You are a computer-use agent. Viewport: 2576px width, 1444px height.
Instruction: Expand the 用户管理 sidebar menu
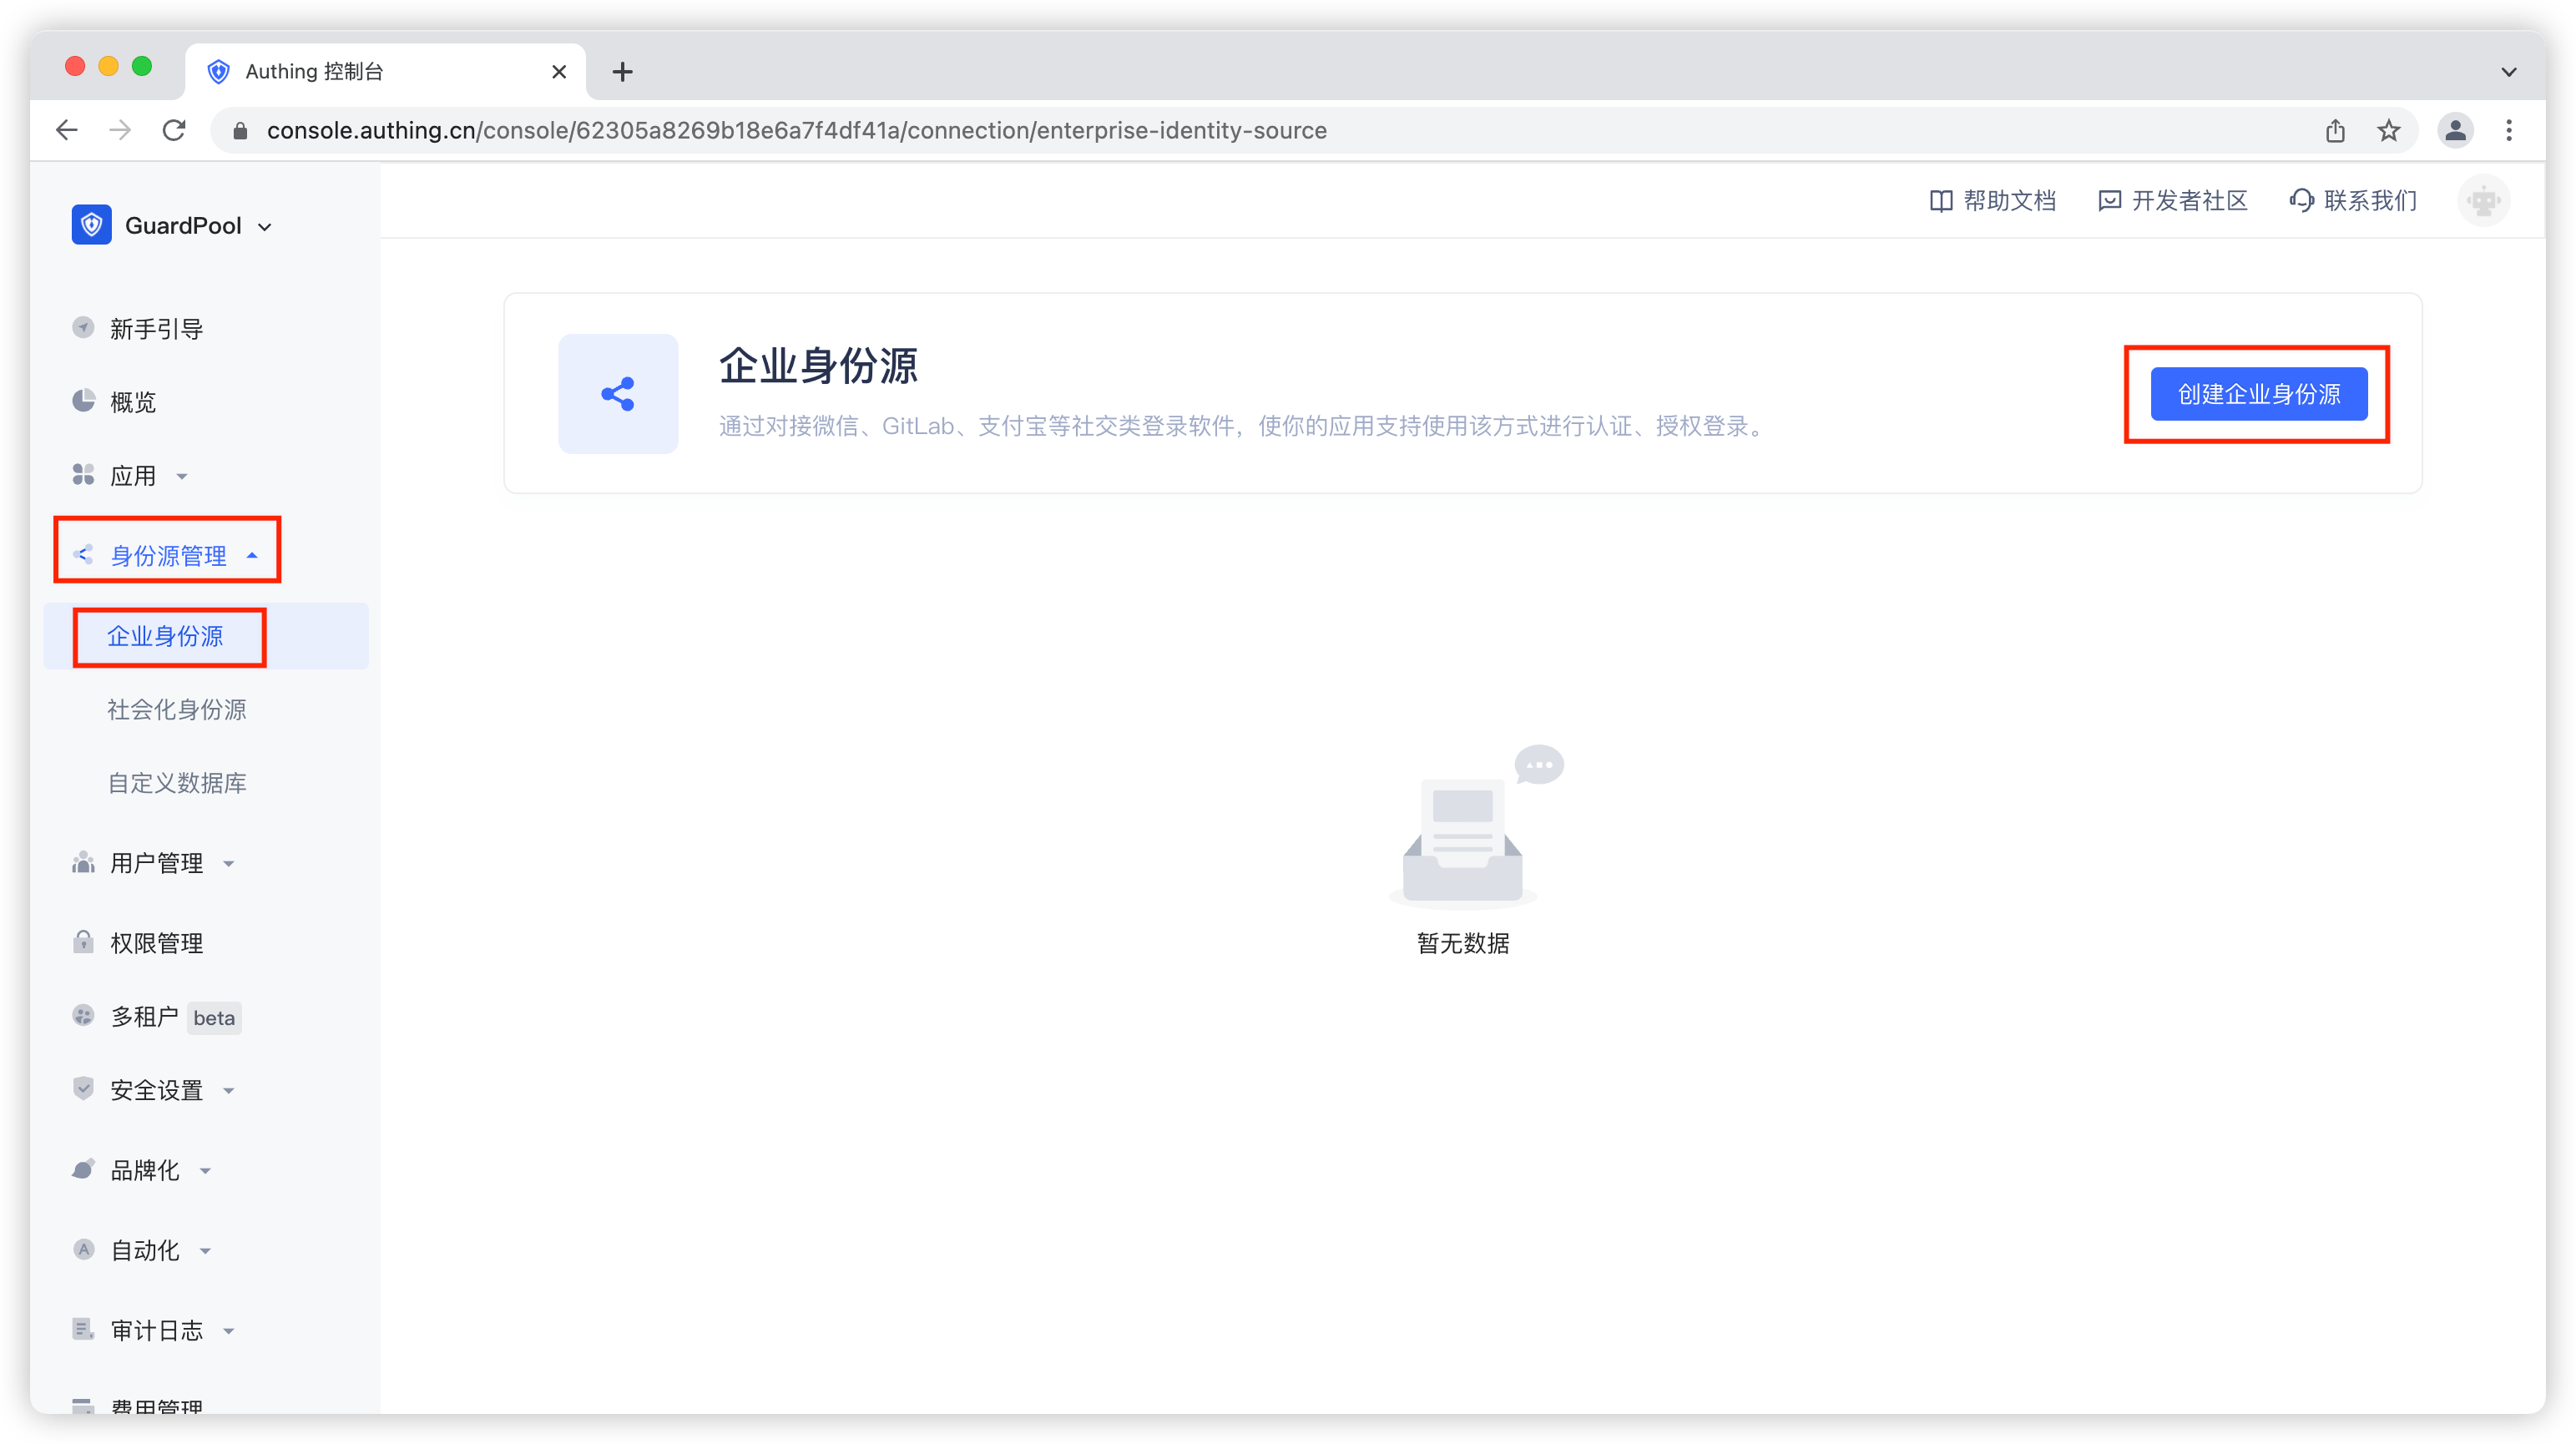pyautogui.click(x=156, y=863)
